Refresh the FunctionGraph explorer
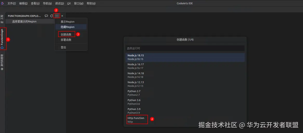Screen dimensions: 303x133 click(x=52, y=16)
